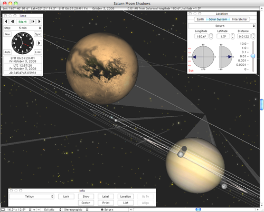This screenshot has height=212, width=264.
Task: Click the 10.0 distance scale mark
Action: click(x=244, y=44)
